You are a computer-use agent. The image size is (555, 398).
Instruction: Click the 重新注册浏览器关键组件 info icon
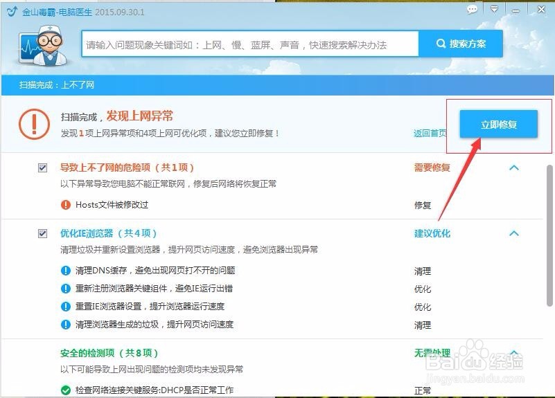(x=66, y=289)
